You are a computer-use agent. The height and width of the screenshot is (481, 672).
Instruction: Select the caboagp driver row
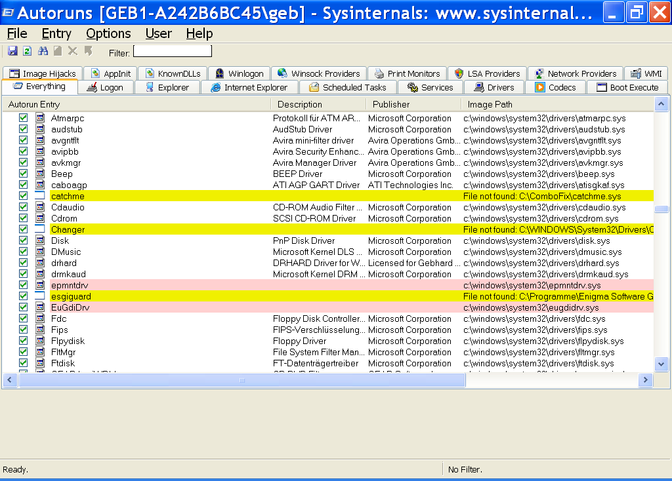(328, 184)
